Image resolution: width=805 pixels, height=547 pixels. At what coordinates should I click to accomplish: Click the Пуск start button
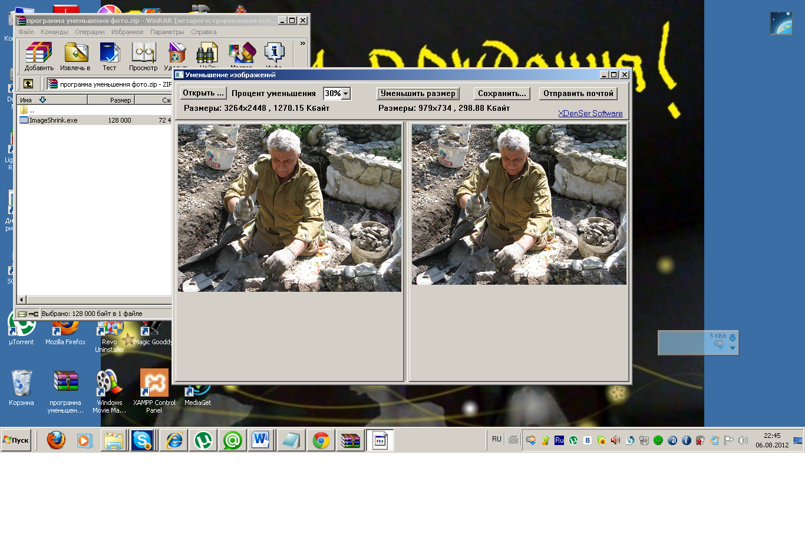[16, 440]
